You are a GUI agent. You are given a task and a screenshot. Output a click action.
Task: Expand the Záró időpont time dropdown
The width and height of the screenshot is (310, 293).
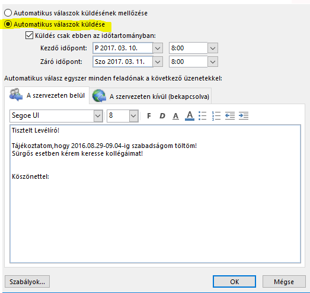[x=213, y=62]
